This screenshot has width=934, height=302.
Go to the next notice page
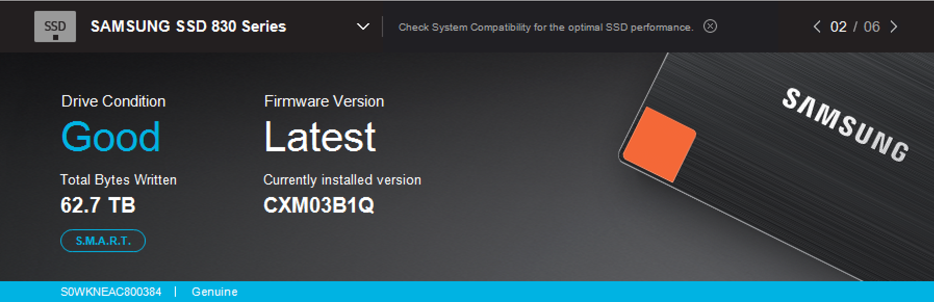point(894,27)
